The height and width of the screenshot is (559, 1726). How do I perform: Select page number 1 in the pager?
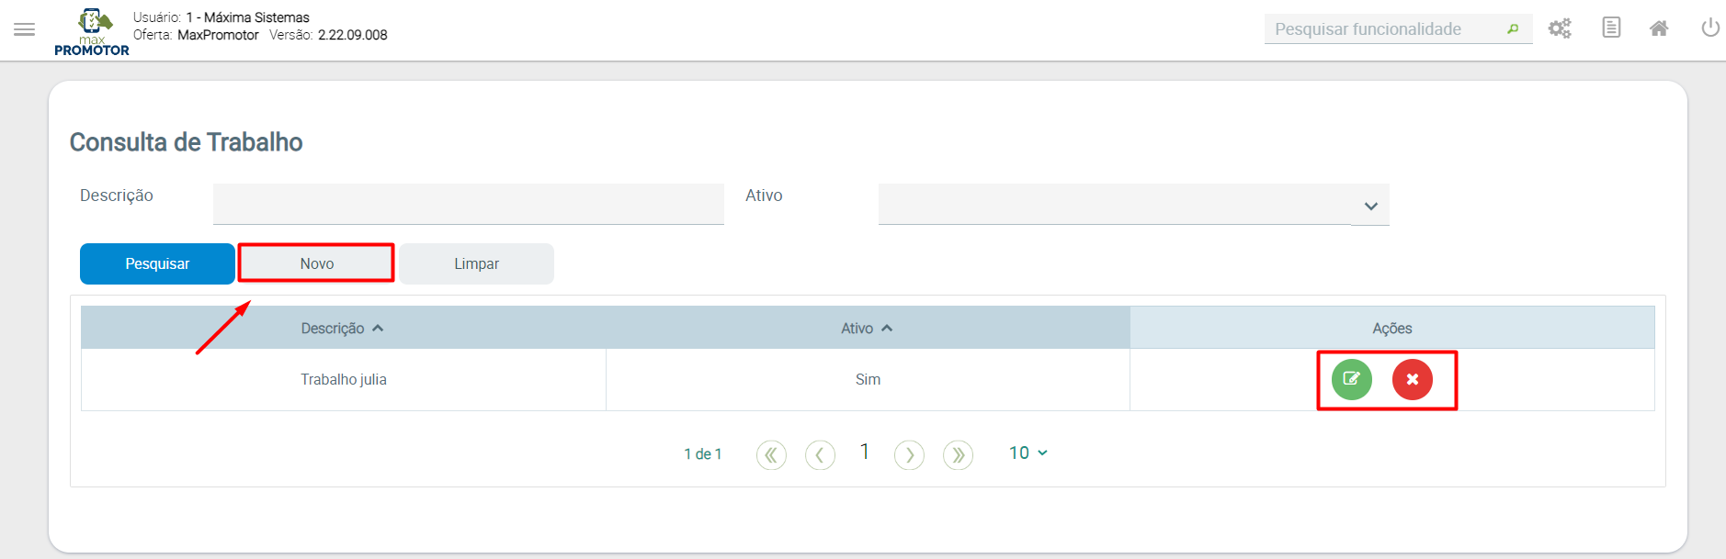pos(865,452)
